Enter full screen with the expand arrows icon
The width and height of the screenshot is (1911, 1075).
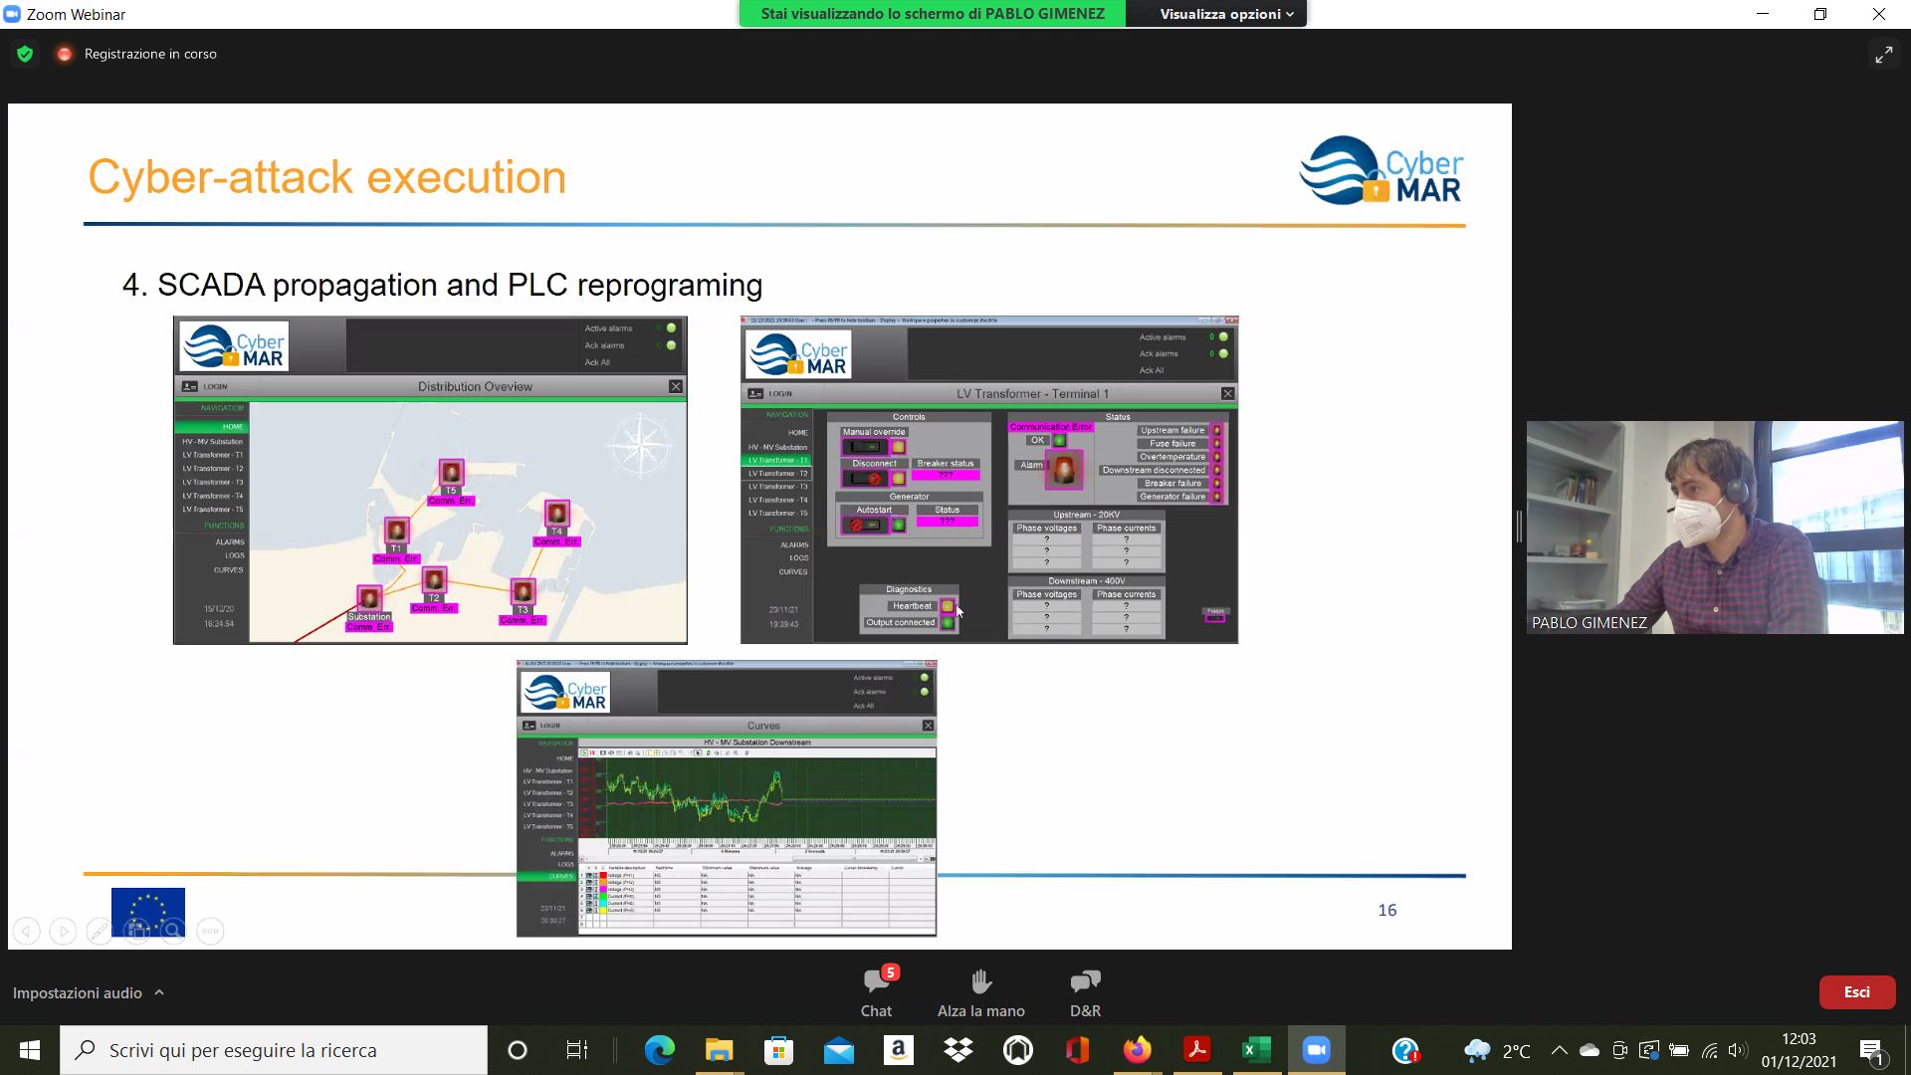[x=1883, y=55]
